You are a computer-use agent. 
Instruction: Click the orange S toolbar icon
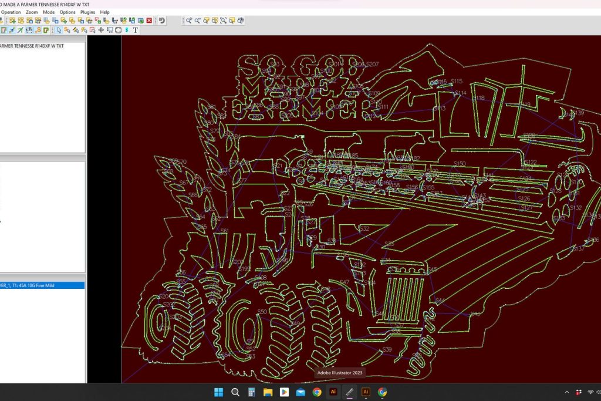coord(38,30)
